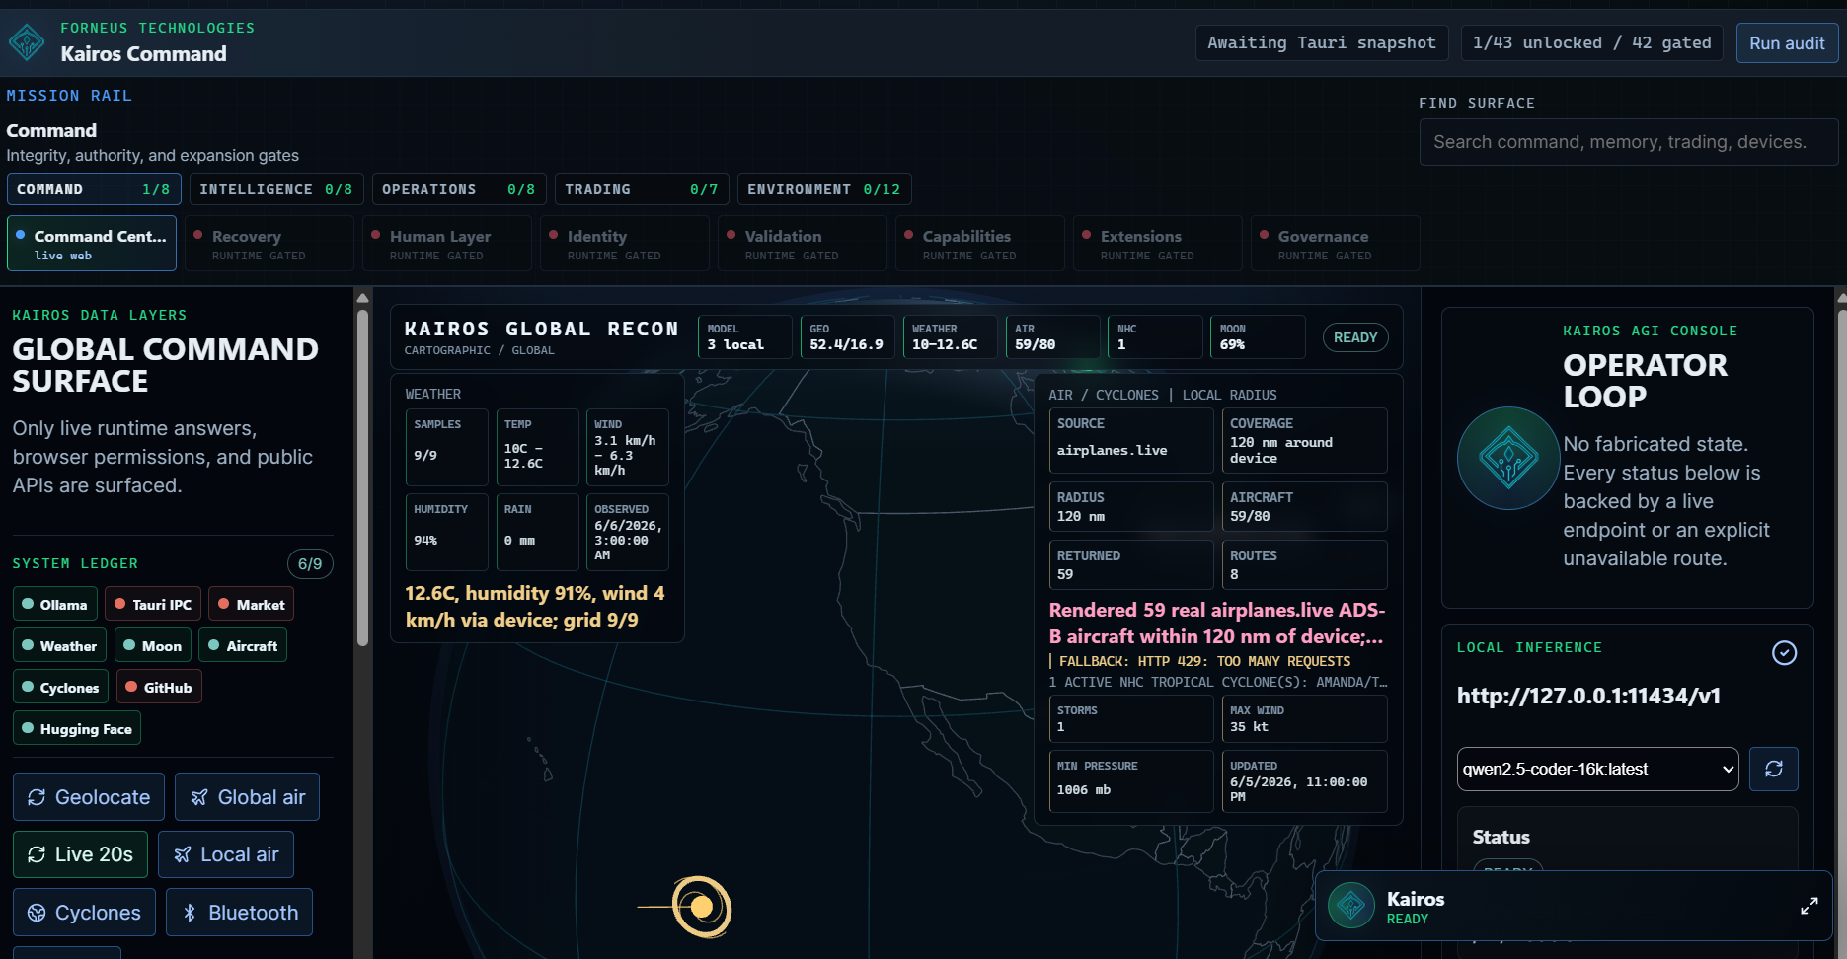Viewport: 1847px width, 959px height.
Task: Click the HUMIDITY 94% weather cell
Action: [446, 532]
